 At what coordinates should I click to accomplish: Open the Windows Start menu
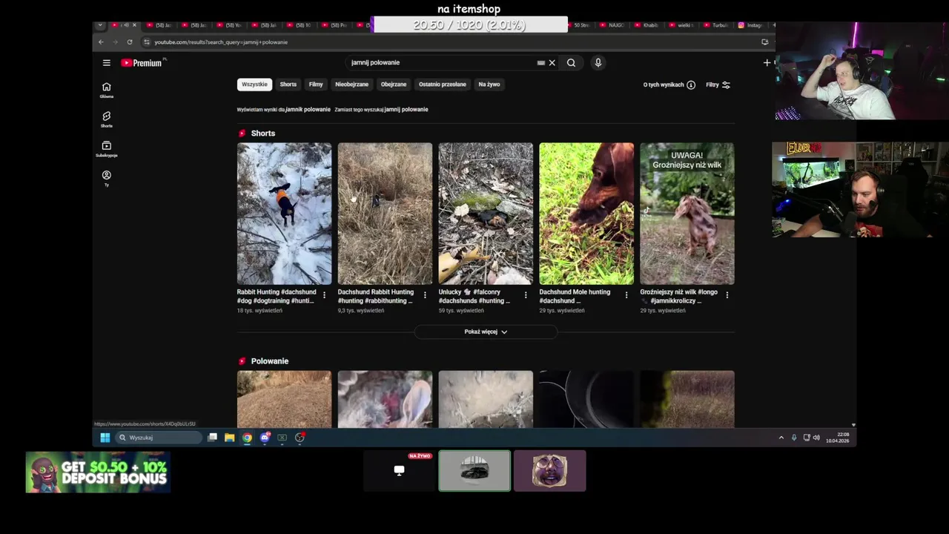105,438
